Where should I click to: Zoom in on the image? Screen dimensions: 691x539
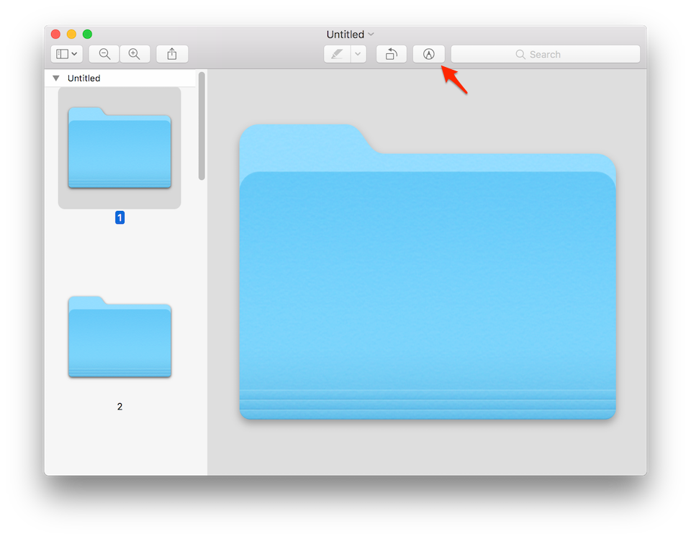134,54
